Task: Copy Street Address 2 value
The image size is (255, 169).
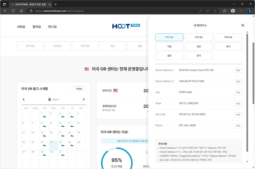Action: pos(238,82)
